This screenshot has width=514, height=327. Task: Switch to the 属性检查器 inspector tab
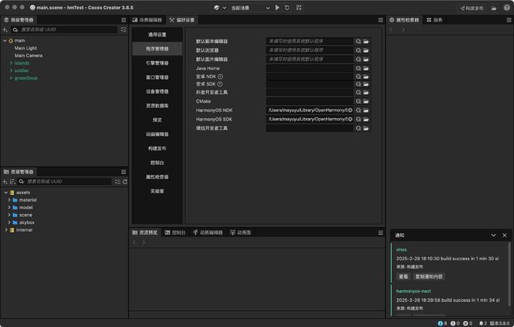pyautogui.click(x=404, y=20)
